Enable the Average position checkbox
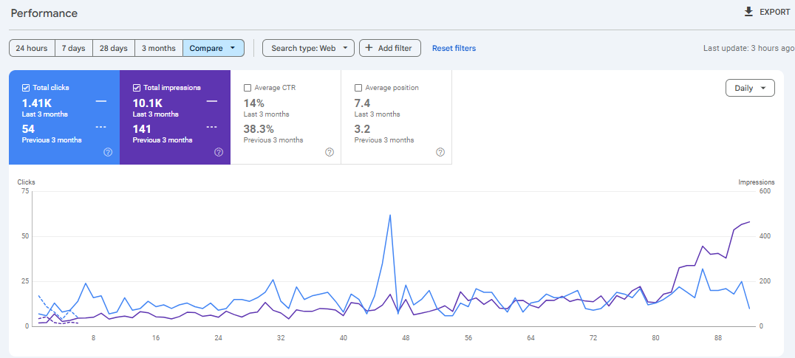Screen dimensions: 795x358 pyautogui.click(x=358, y=88)
